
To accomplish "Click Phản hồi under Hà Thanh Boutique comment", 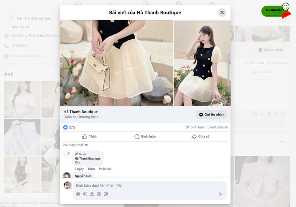I will [x=105, y=169].
